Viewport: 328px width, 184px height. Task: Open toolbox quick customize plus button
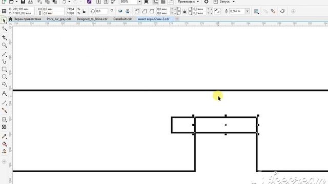[x=4, y=162]
